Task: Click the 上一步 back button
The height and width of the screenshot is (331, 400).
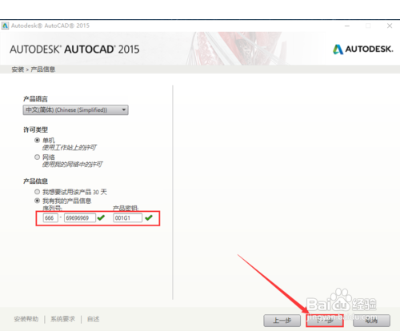Action: click(282, 321)
